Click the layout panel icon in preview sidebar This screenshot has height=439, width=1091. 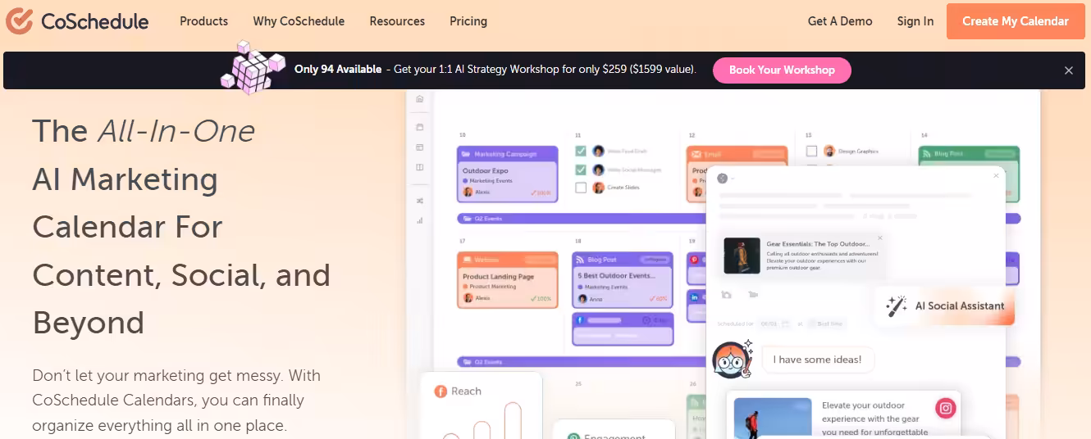[420, 147]
